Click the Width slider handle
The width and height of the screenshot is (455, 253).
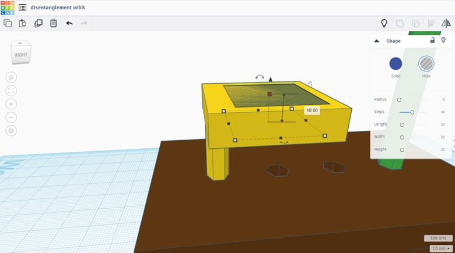402,137
